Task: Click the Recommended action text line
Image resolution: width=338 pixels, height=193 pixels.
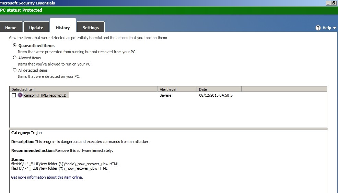Action: (62, 150)
